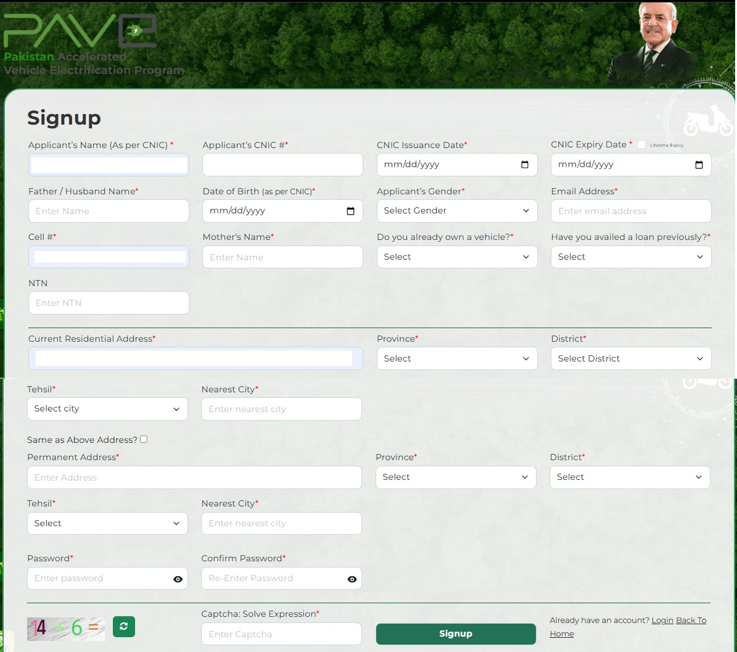
Task: Click the Enter Captcha input field
Action: [x=281, y=634]
